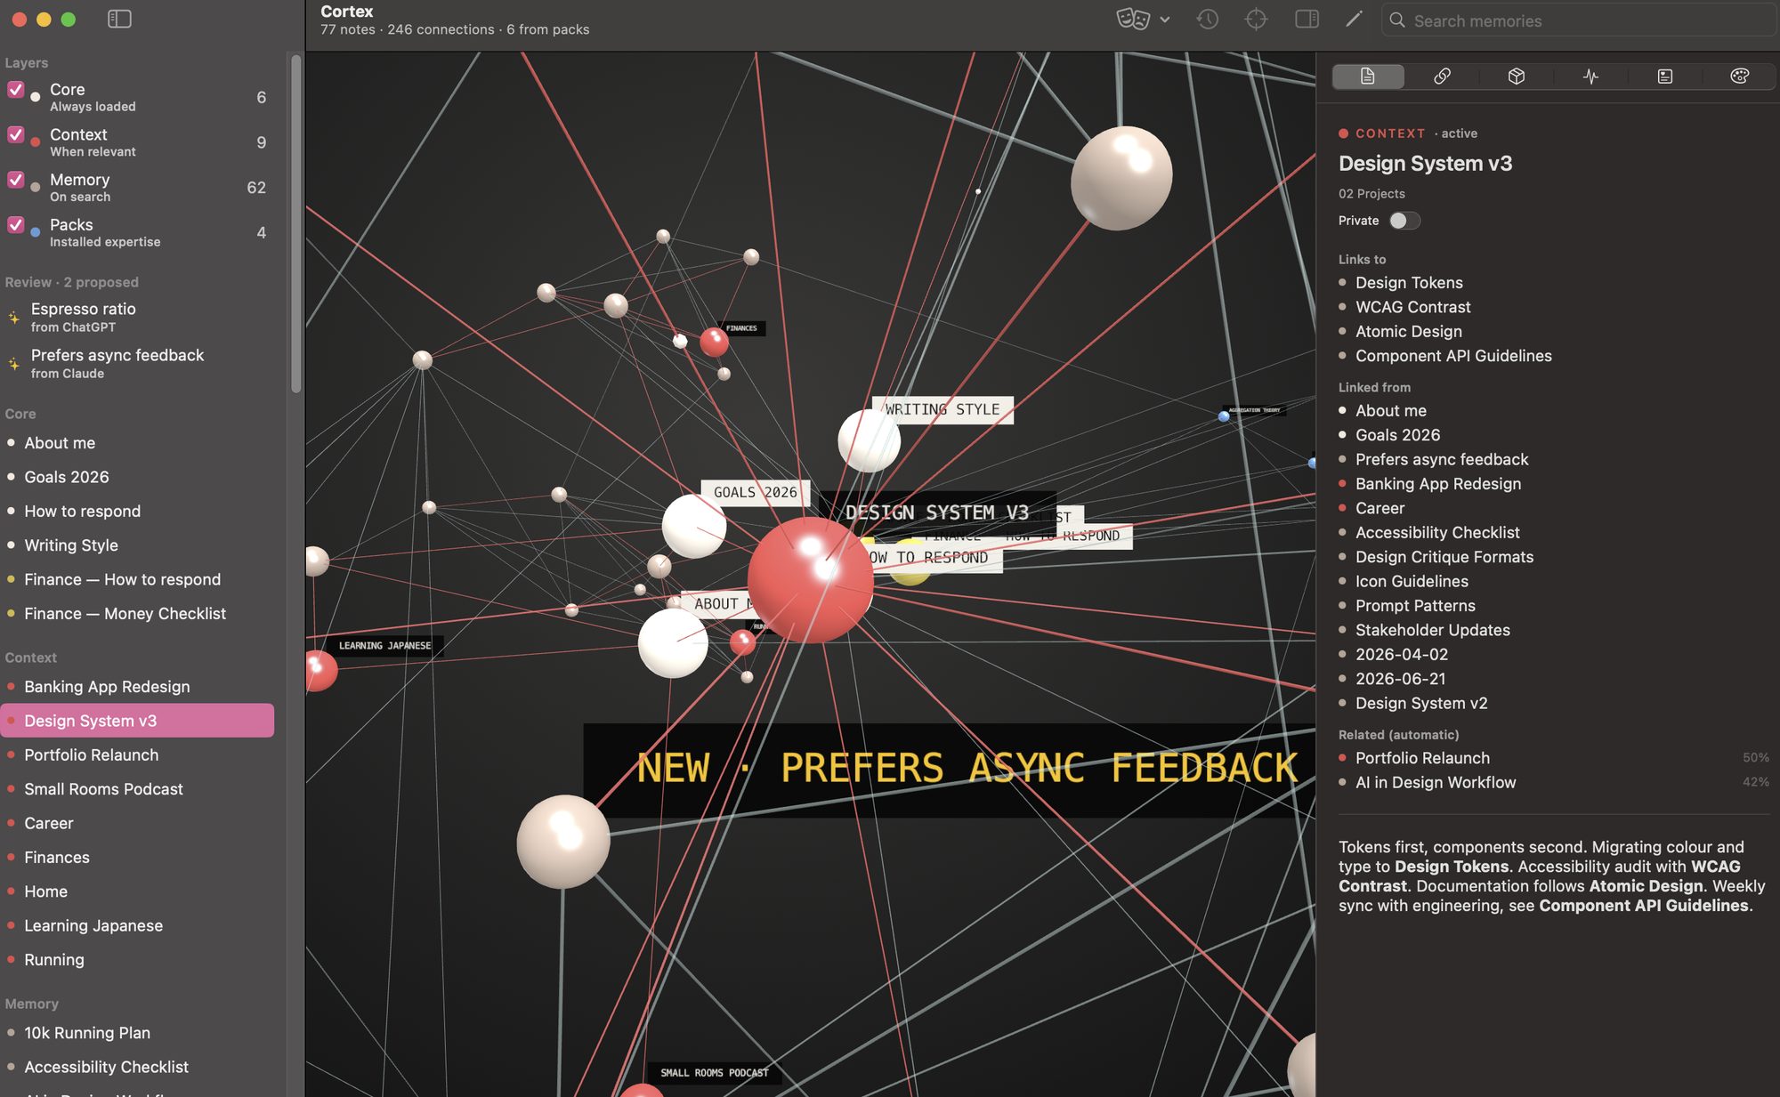
Task: Click the pencil edit icon
Action: (x=1354, y=19)
